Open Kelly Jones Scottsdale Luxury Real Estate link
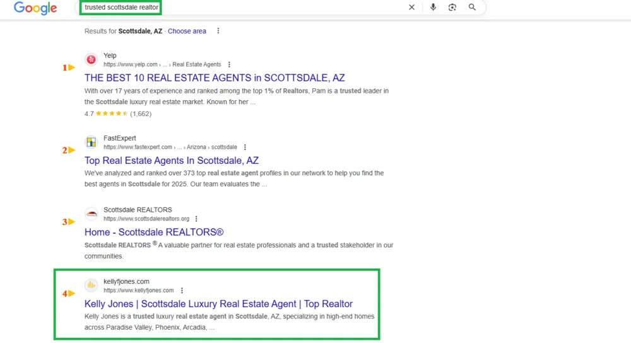This screenshot has height=343, width=631. point(218,304)
